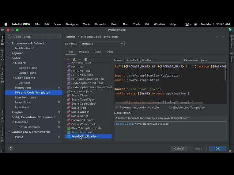Image resolution: width=234 pixels, height=175 pixels.
Task: Toggle Reformat according to style checkbox
Action: tap(116, 108)
